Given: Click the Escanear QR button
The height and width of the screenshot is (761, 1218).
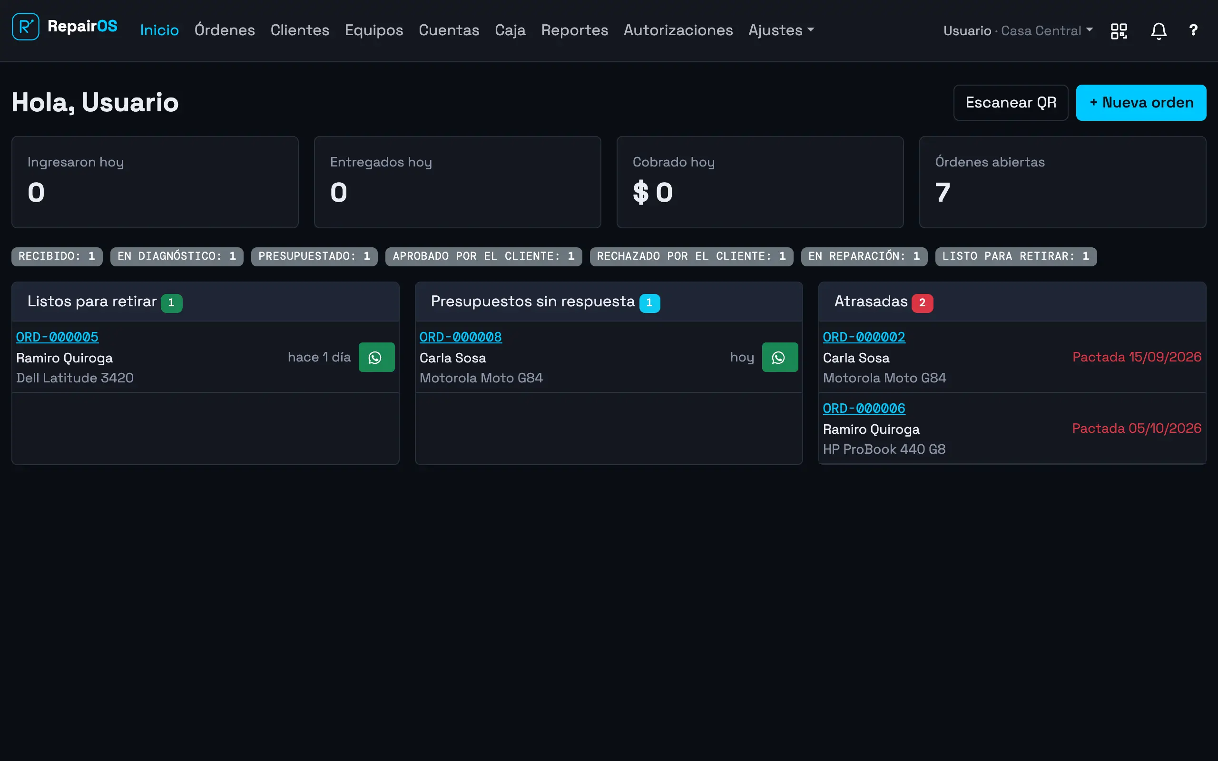Looking at the screenshot, I should point(1011,103).
